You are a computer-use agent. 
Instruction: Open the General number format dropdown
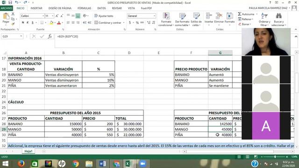pos(154,16)
